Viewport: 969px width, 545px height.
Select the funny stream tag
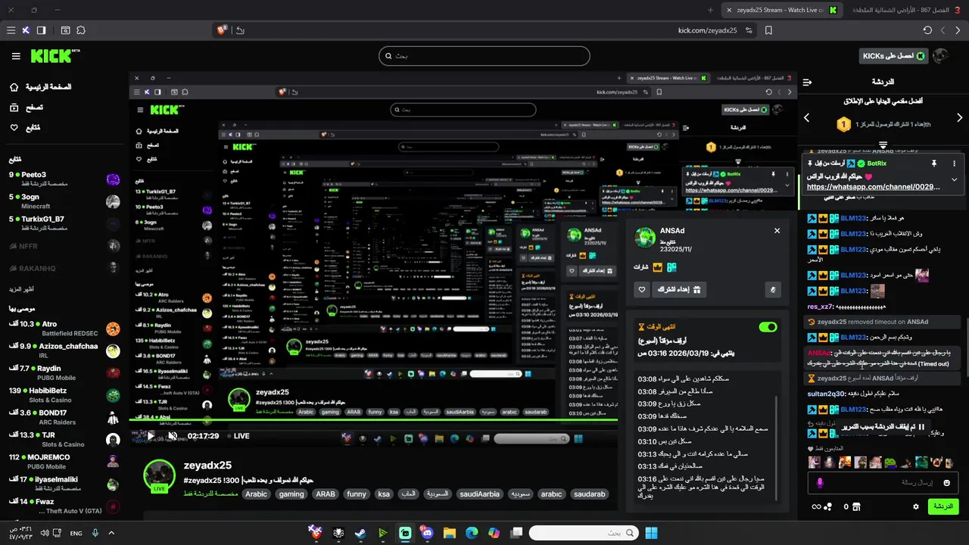(357, 494)
